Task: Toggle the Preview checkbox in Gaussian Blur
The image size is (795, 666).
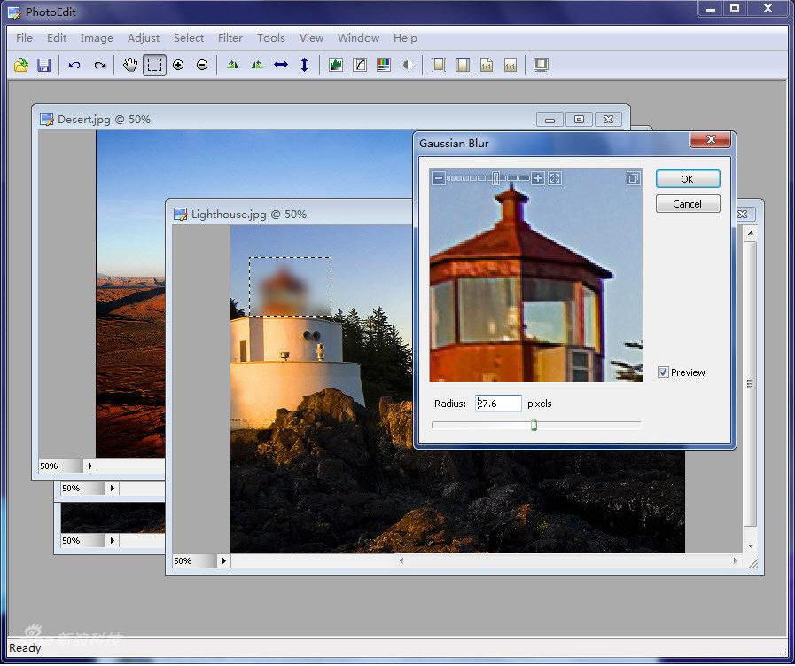Action: pyautogui.click(x=663, y=372)
